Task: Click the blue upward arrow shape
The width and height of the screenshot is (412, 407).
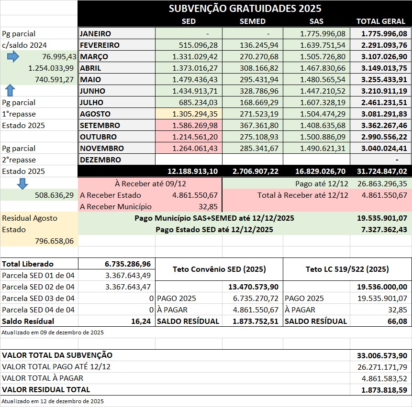Action: point(10,91)
